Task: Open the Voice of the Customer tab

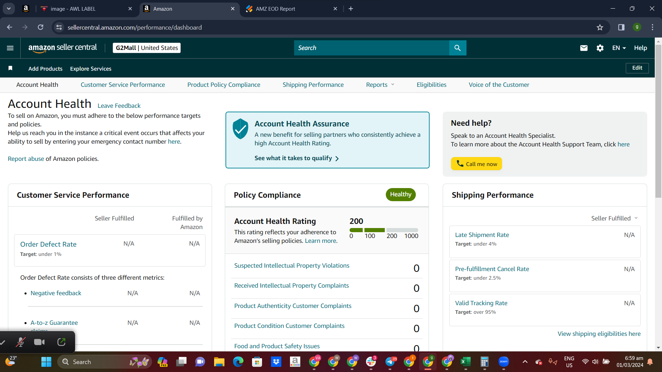Action: pyautogui.click(x=499, y=85)
